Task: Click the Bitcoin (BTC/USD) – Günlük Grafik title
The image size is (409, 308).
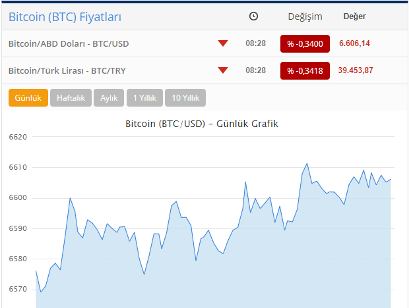Action: (x=202, y=124)
